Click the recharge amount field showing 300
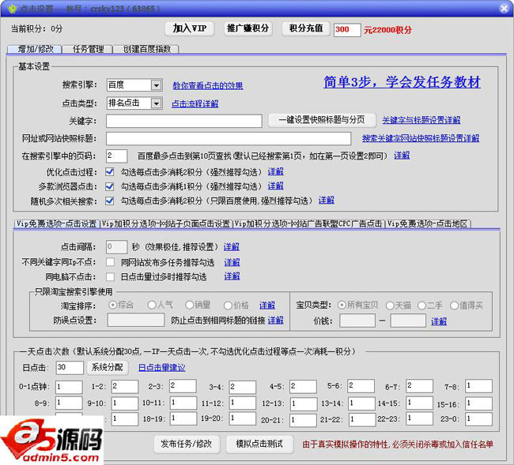The image size is (514, 465). point(347,30)
